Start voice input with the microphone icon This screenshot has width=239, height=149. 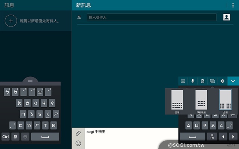(x=193, y=81)
